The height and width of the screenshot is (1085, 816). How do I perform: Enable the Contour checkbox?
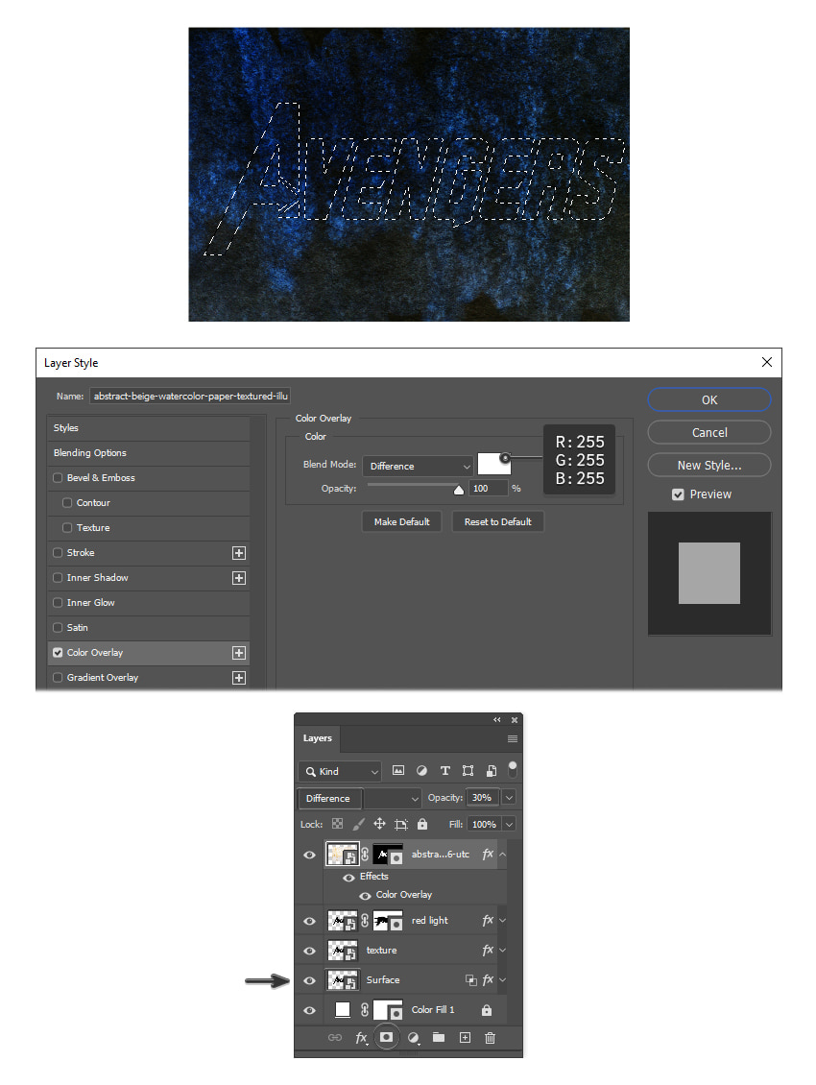point(67,502)
